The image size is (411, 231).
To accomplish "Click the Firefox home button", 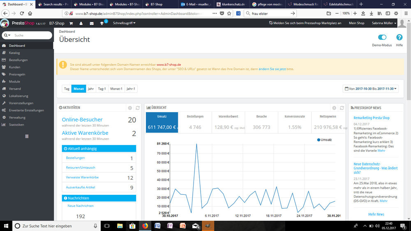I will pos(30,14).
